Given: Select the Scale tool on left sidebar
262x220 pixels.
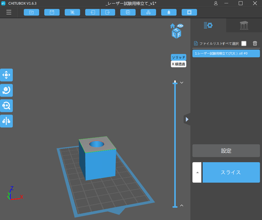Looking at the screenshot, I should pos(7,105).
